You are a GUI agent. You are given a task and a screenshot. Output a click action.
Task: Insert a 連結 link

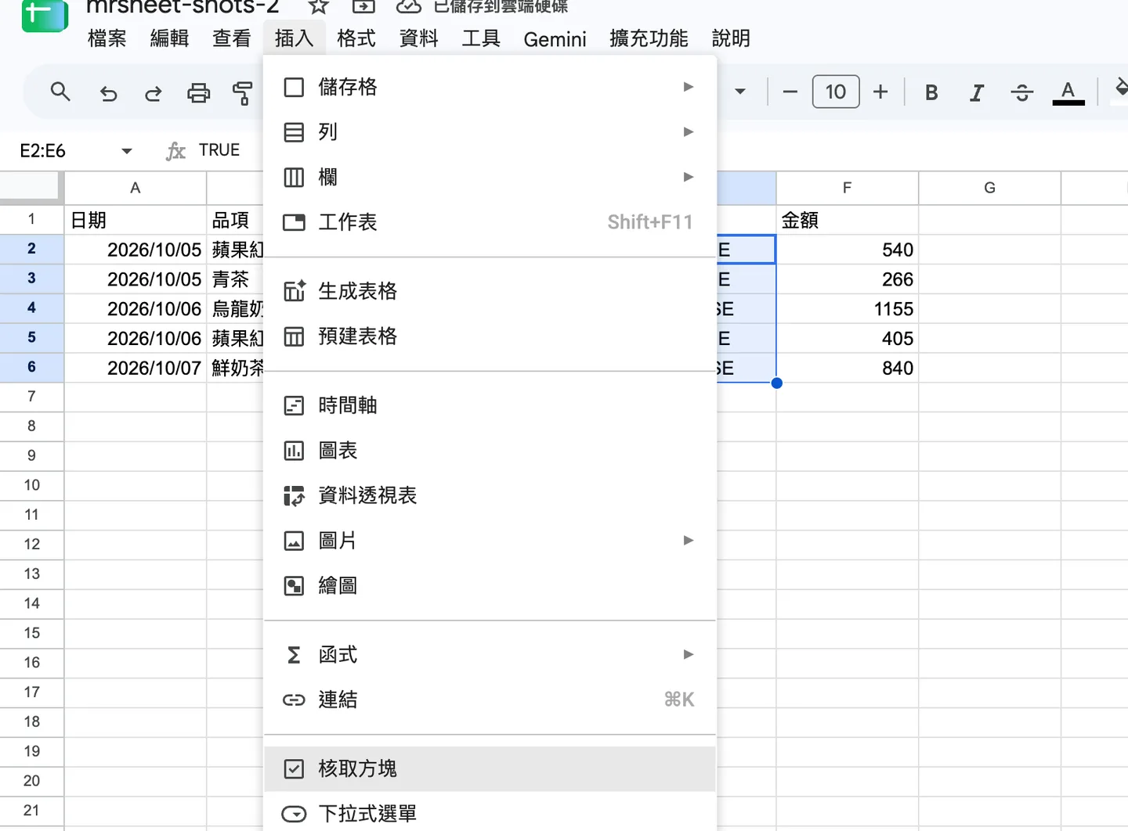pos(490,700)
